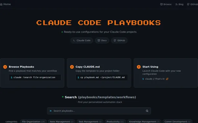Open the Home link text

coord(7,4)
